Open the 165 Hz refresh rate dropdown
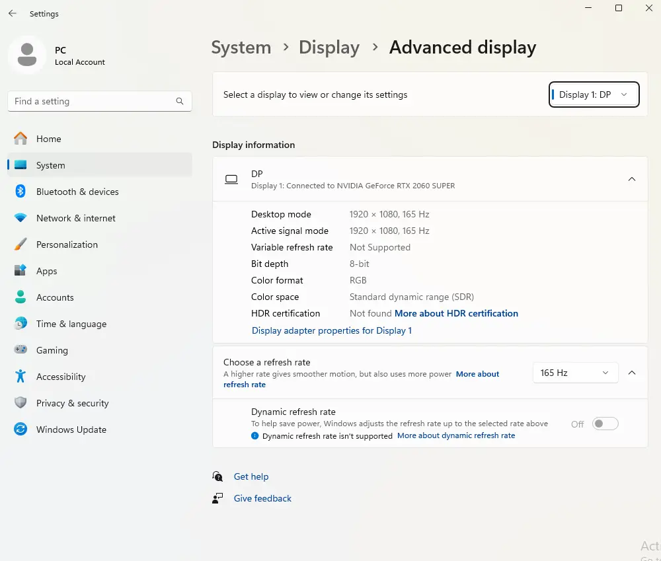The height and width of the screenshot is (561, 661). (576, 373)
